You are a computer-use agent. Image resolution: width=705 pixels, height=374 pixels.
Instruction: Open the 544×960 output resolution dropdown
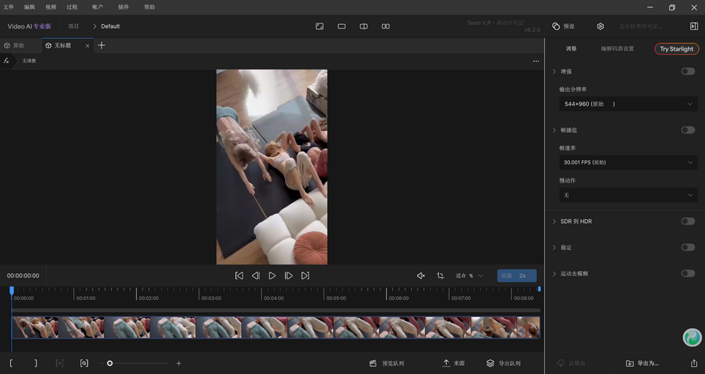tap(628, 104)
